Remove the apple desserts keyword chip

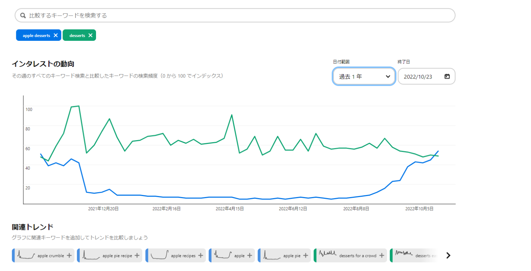pyautogui.click(x=55, y=35)
